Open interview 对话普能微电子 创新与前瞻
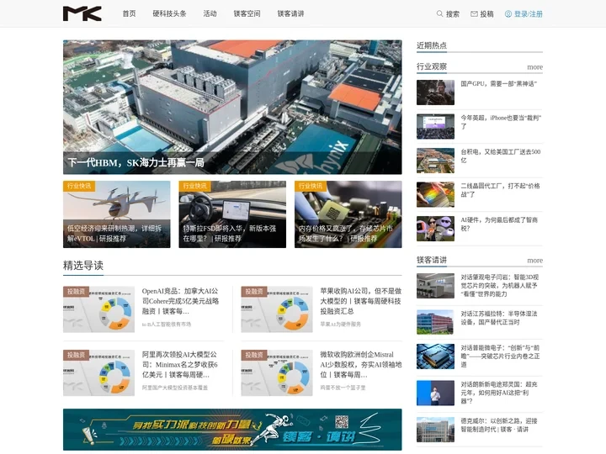 point(500,356)
